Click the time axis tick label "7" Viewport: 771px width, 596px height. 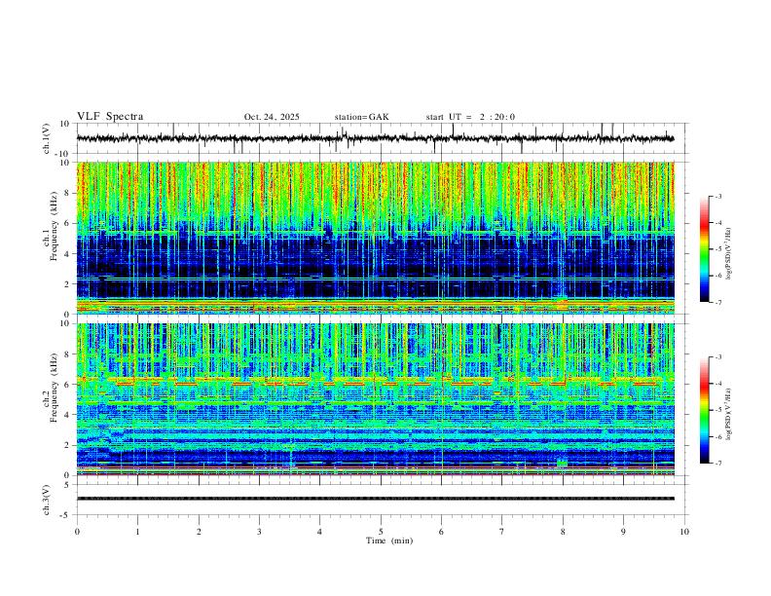pyautogui.click(x=502, y=532)
